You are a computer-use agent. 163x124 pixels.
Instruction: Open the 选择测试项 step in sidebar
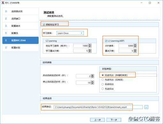pyautogui.click(x=20, y=11)
